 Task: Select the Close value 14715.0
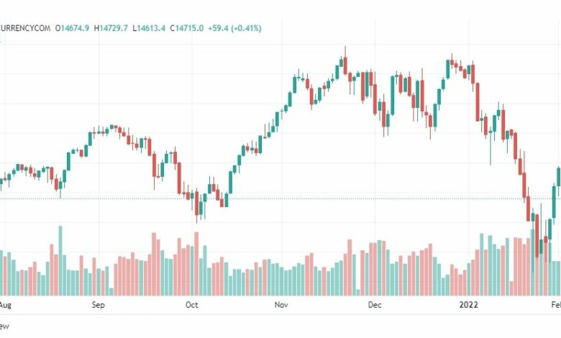[187, 28]
